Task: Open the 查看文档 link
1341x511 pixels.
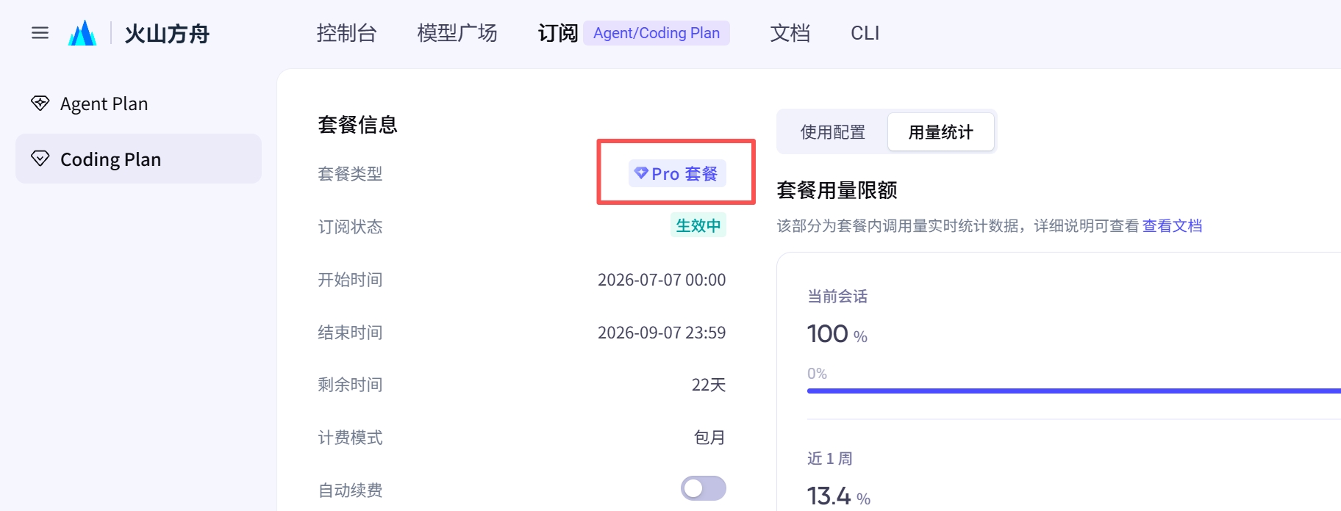Action: 1173,226
